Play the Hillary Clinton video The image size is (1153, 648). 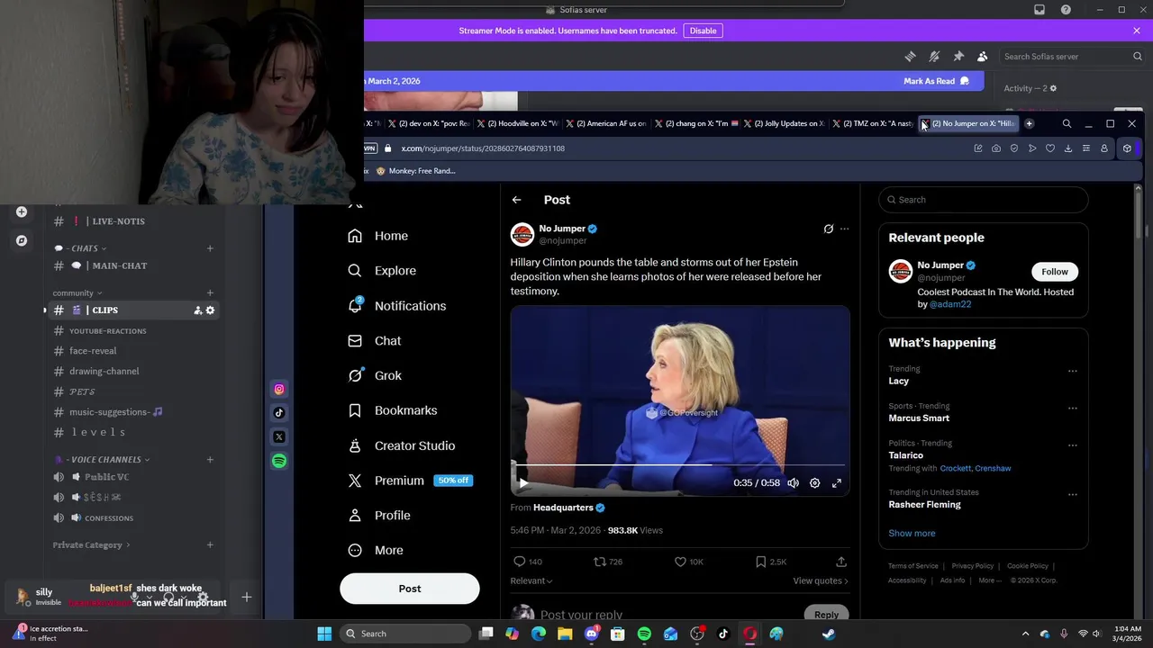click(x=523, y=483)
